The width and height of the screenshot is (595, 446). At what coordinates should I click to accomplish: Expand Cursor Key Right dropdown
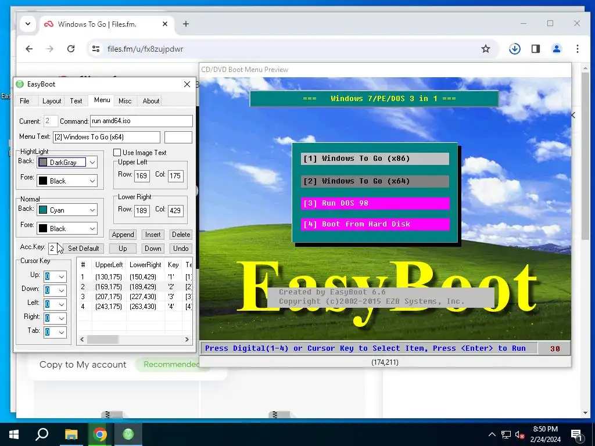pos(62,319)
